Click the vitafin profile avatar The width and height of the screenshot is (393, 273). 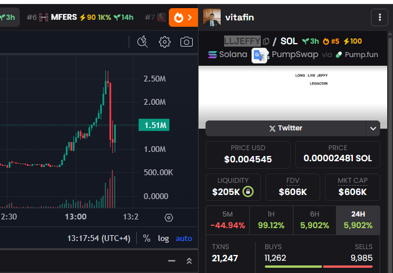[x=212, y=17]
